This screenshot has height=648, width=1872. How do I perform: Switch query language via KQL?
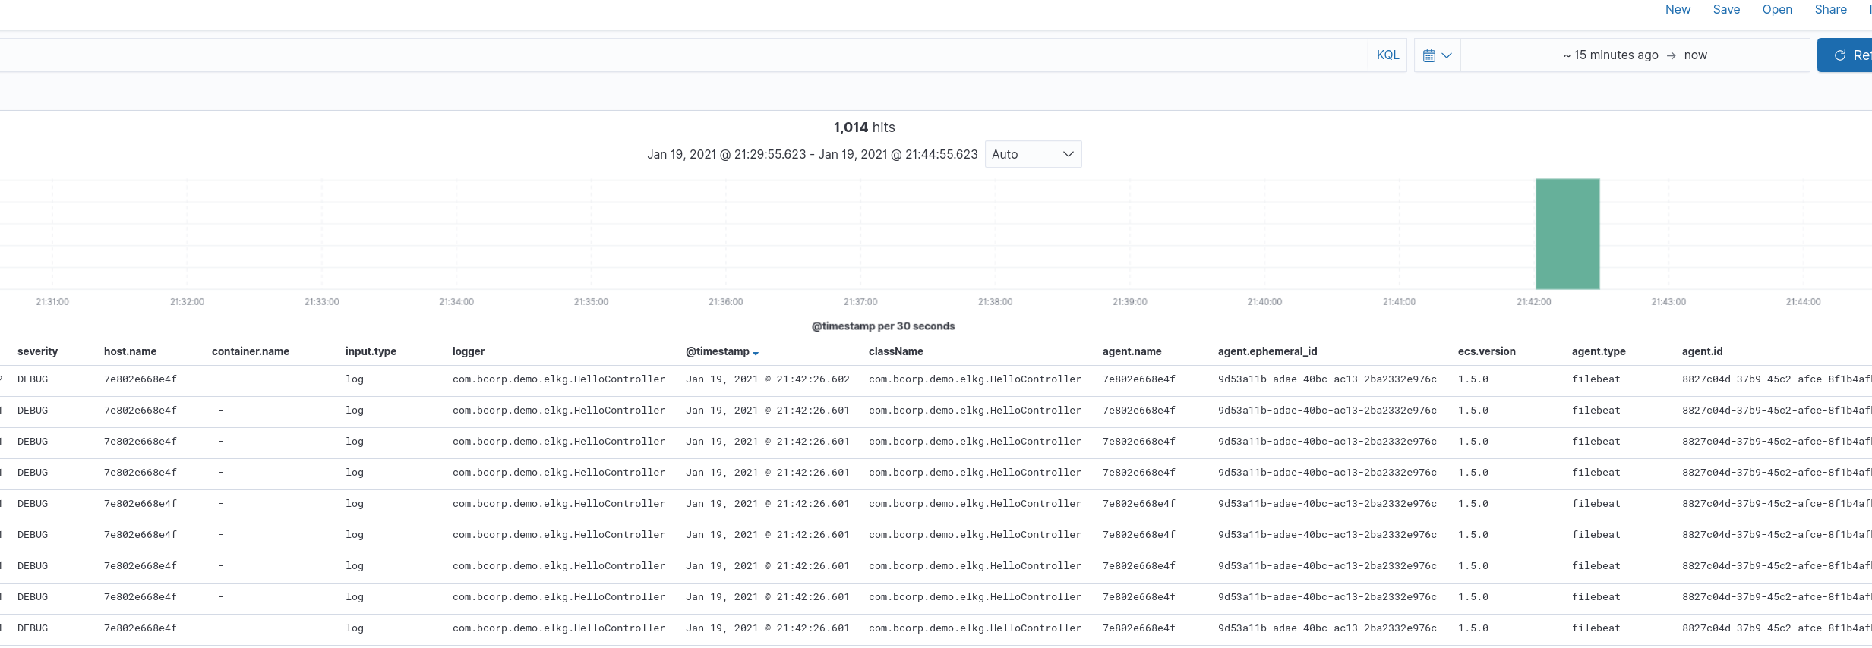(x=1387, y=55)
